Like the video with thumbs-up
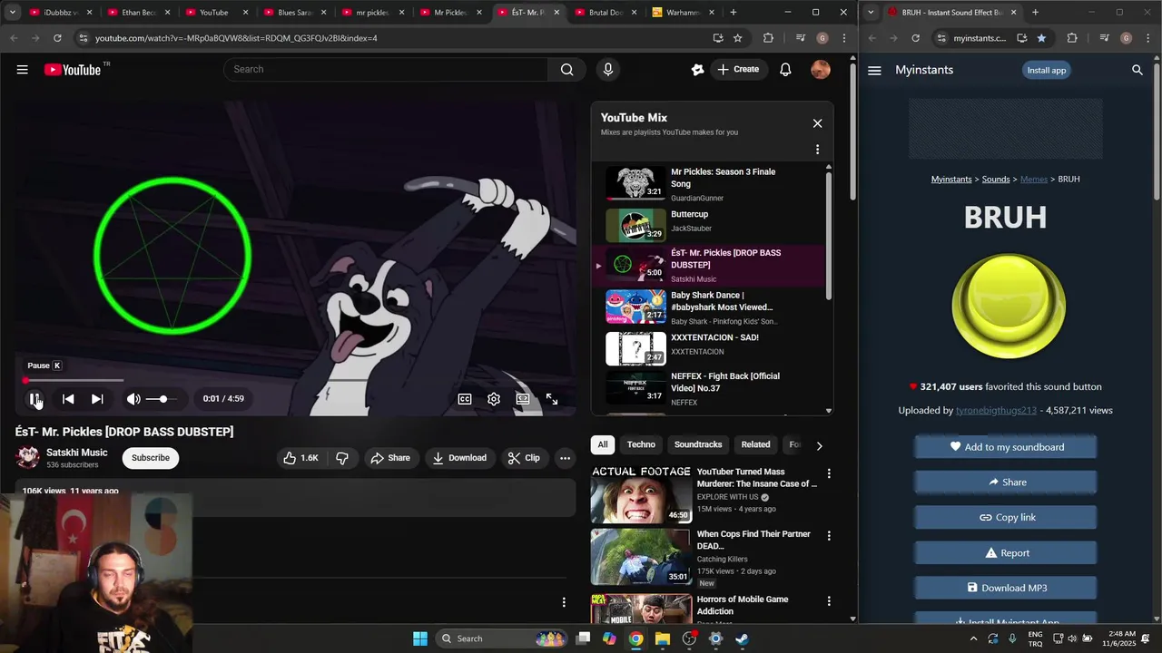This screenshot has height=653, width=1162. tap(300, 458)
